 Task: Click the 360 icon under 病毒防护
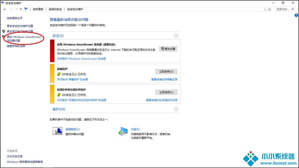(x=59, y=74)
